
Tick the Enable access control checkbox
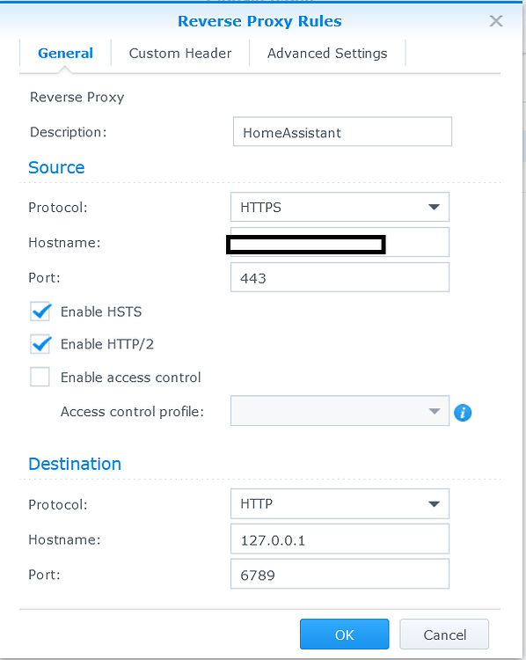[40, 377]
